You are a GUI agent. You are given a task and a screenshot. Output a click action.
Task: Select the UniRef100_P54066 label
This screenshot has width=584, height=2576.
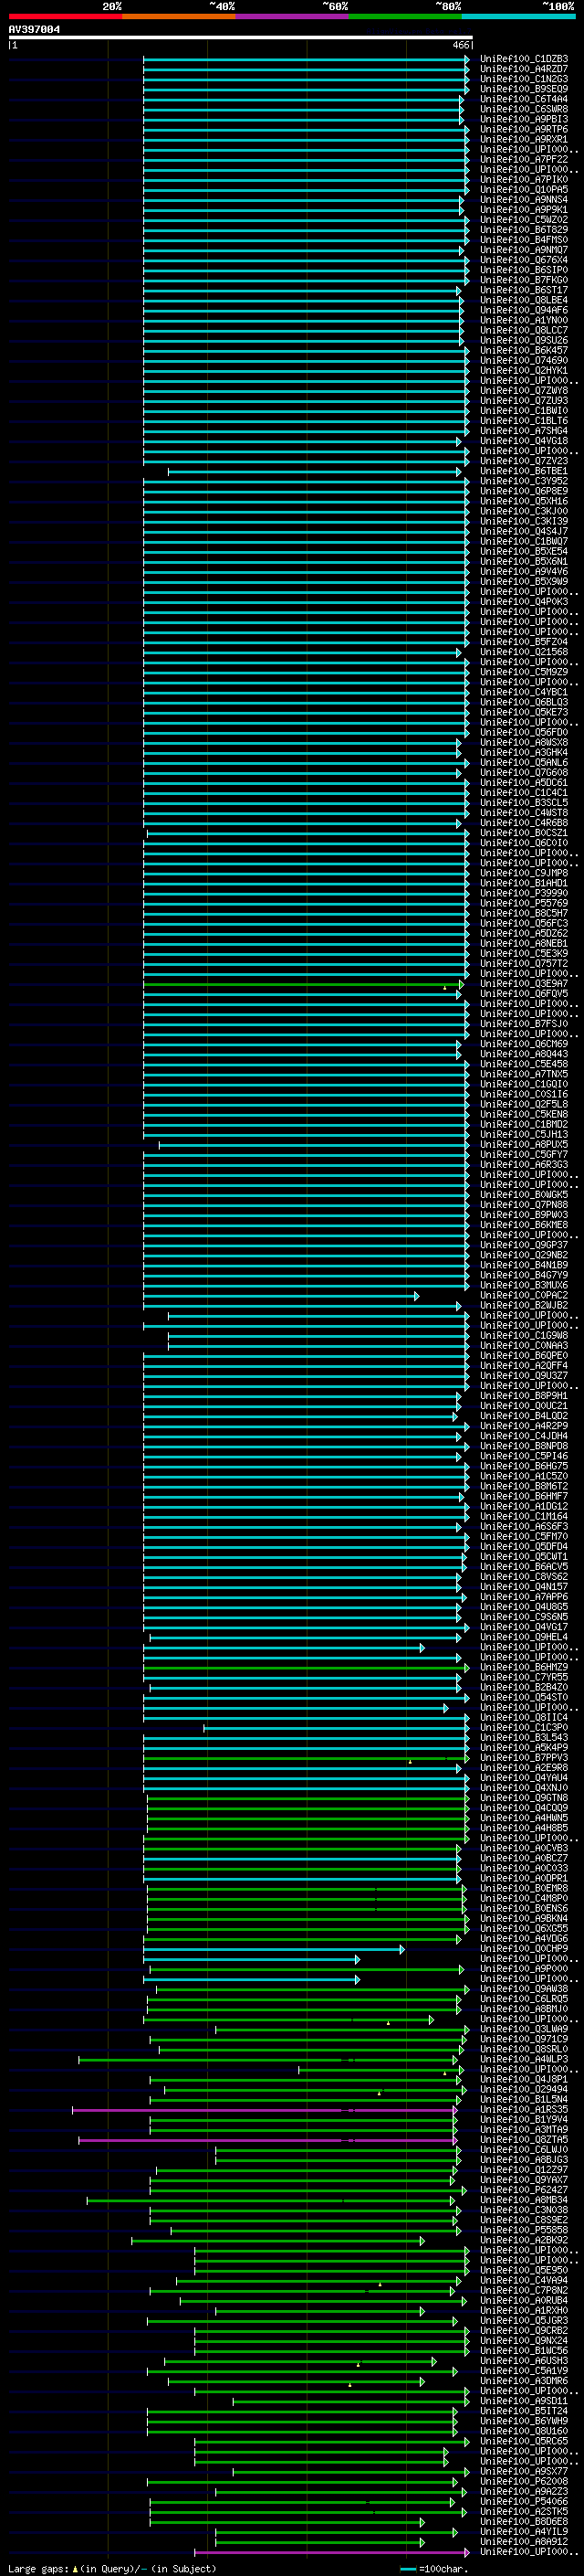(x=524, y=2502)
